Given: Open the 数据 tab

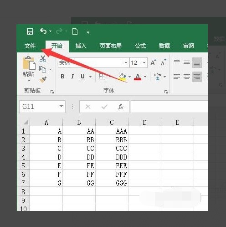Looking at the screenshot, I should tap(164, 46).
